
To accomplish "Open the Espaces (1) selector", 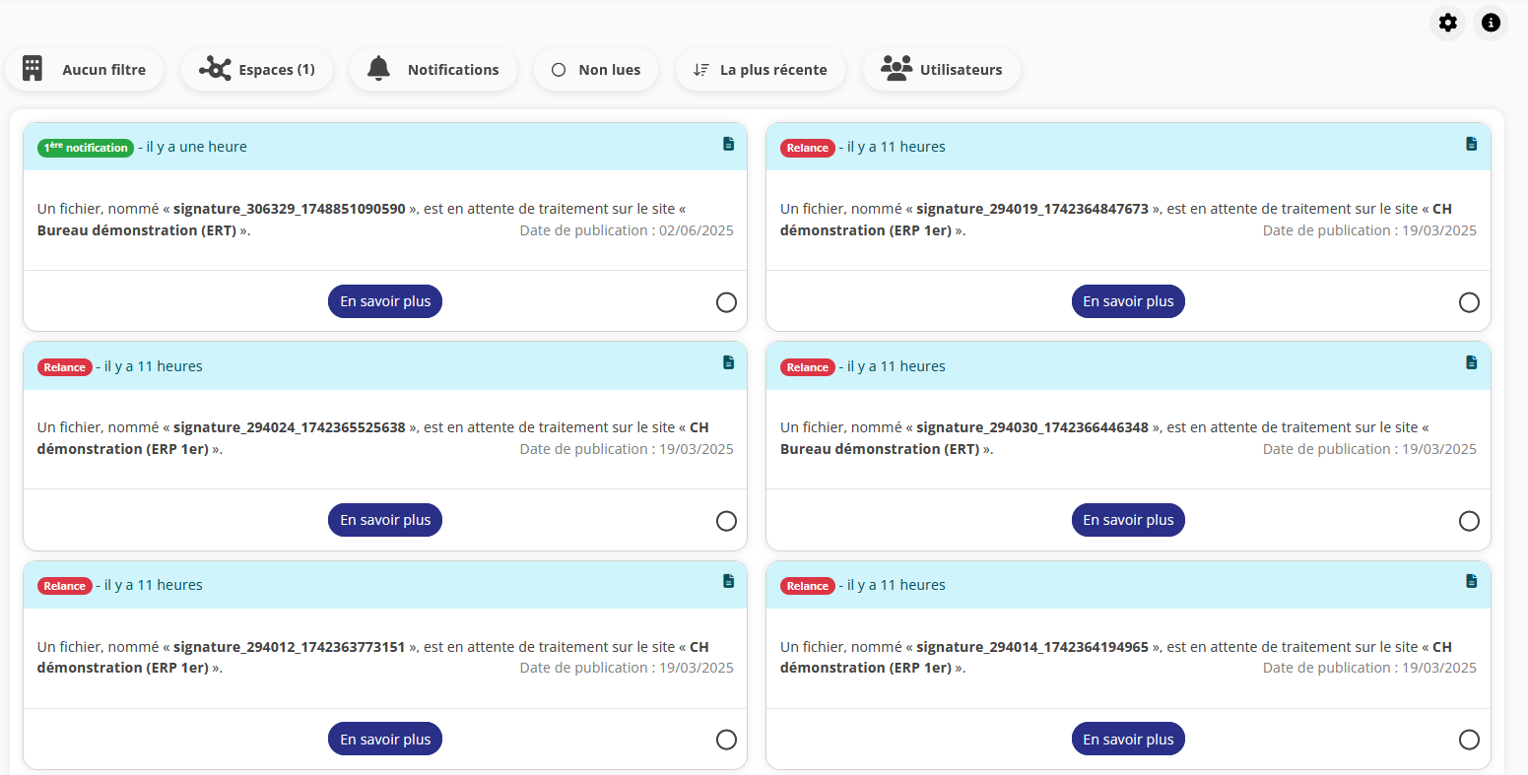I will pyautogui.click(x=257, y=70).
